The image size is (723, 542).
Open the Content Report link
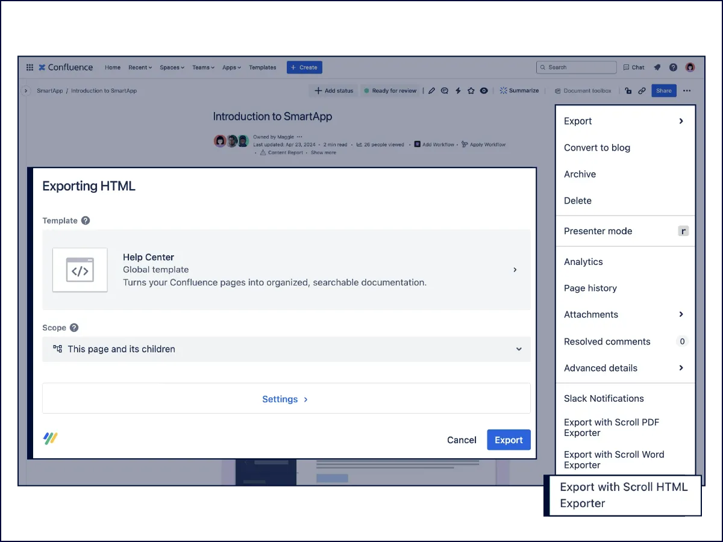281,153
